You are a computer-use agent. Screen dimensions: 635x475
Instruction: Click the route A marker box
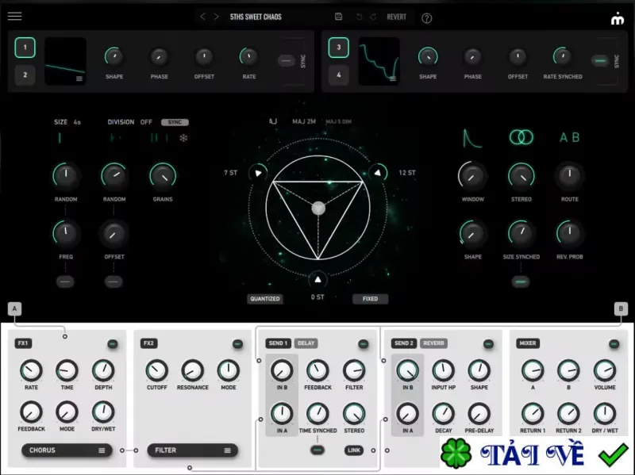click(x=14, y=309)
